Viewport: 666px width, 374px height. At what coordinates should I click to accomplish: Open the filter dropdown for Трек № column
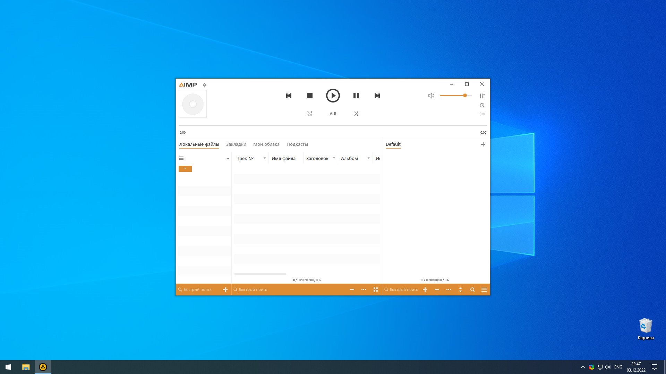[265, 158]
